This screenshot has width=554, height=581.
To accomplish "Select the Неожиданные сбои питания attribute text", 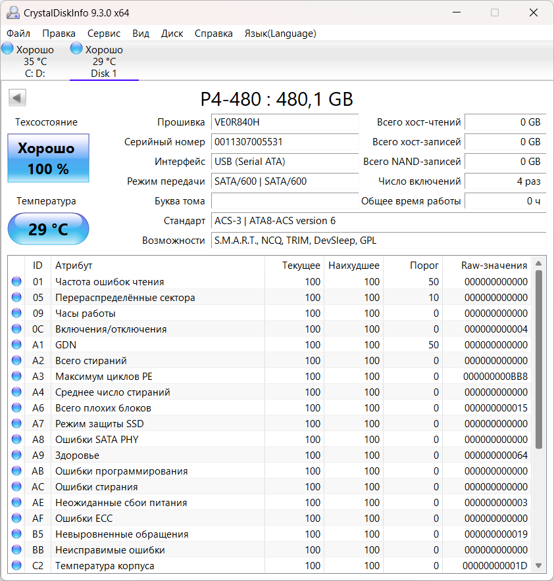I will [x=121, y=503].
